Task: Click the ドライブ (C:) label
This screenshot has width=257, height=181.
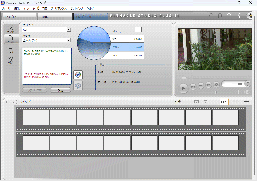Action: pyautogui.click(x=118, y=31)
